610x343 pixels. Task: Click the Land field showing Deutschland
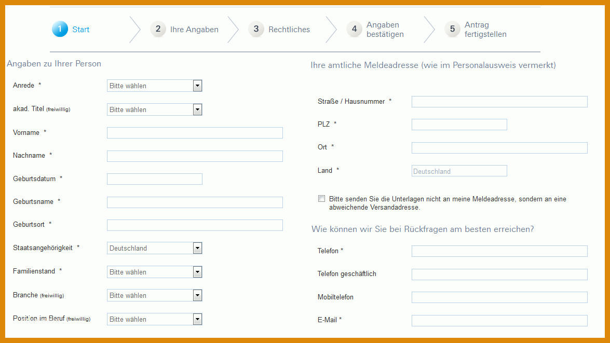tap(459, 171)
